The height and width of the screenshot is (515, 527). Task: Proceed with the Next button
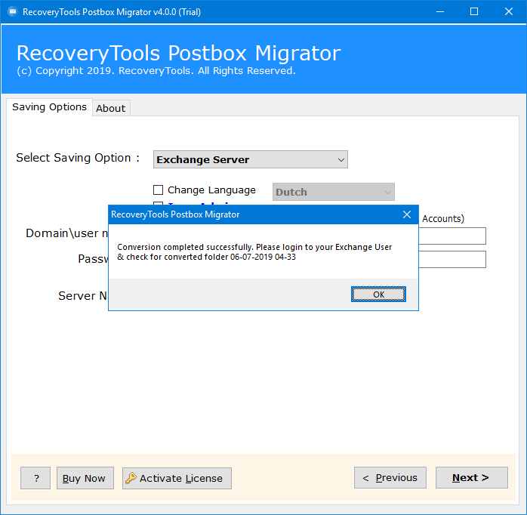[x=472, y=477]
